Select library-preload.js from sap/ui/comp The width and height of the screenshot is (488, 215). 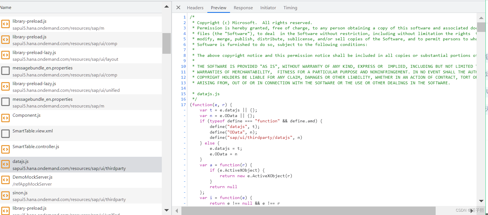[81, 40]
